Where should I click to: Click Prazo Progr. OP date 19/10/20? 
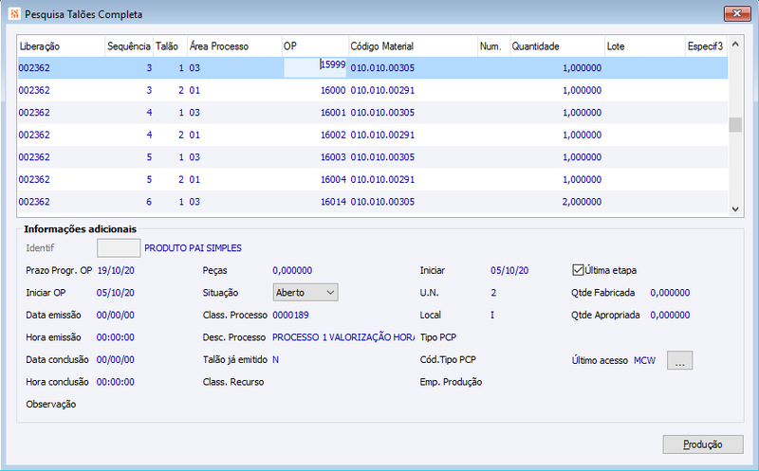116,270
